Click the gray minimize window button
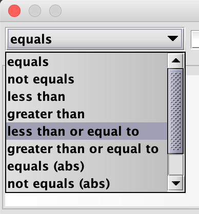This screenshot has height=214, width=199. pyautogui.click(x=35, y=11)
